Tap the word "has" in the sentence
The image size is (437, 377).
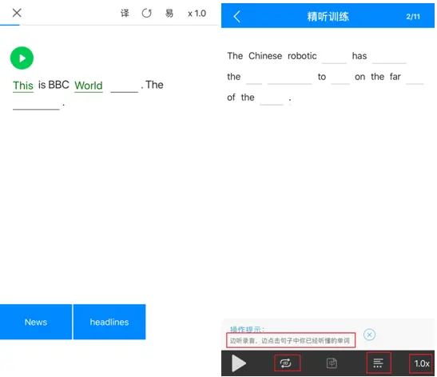(360, 56)
